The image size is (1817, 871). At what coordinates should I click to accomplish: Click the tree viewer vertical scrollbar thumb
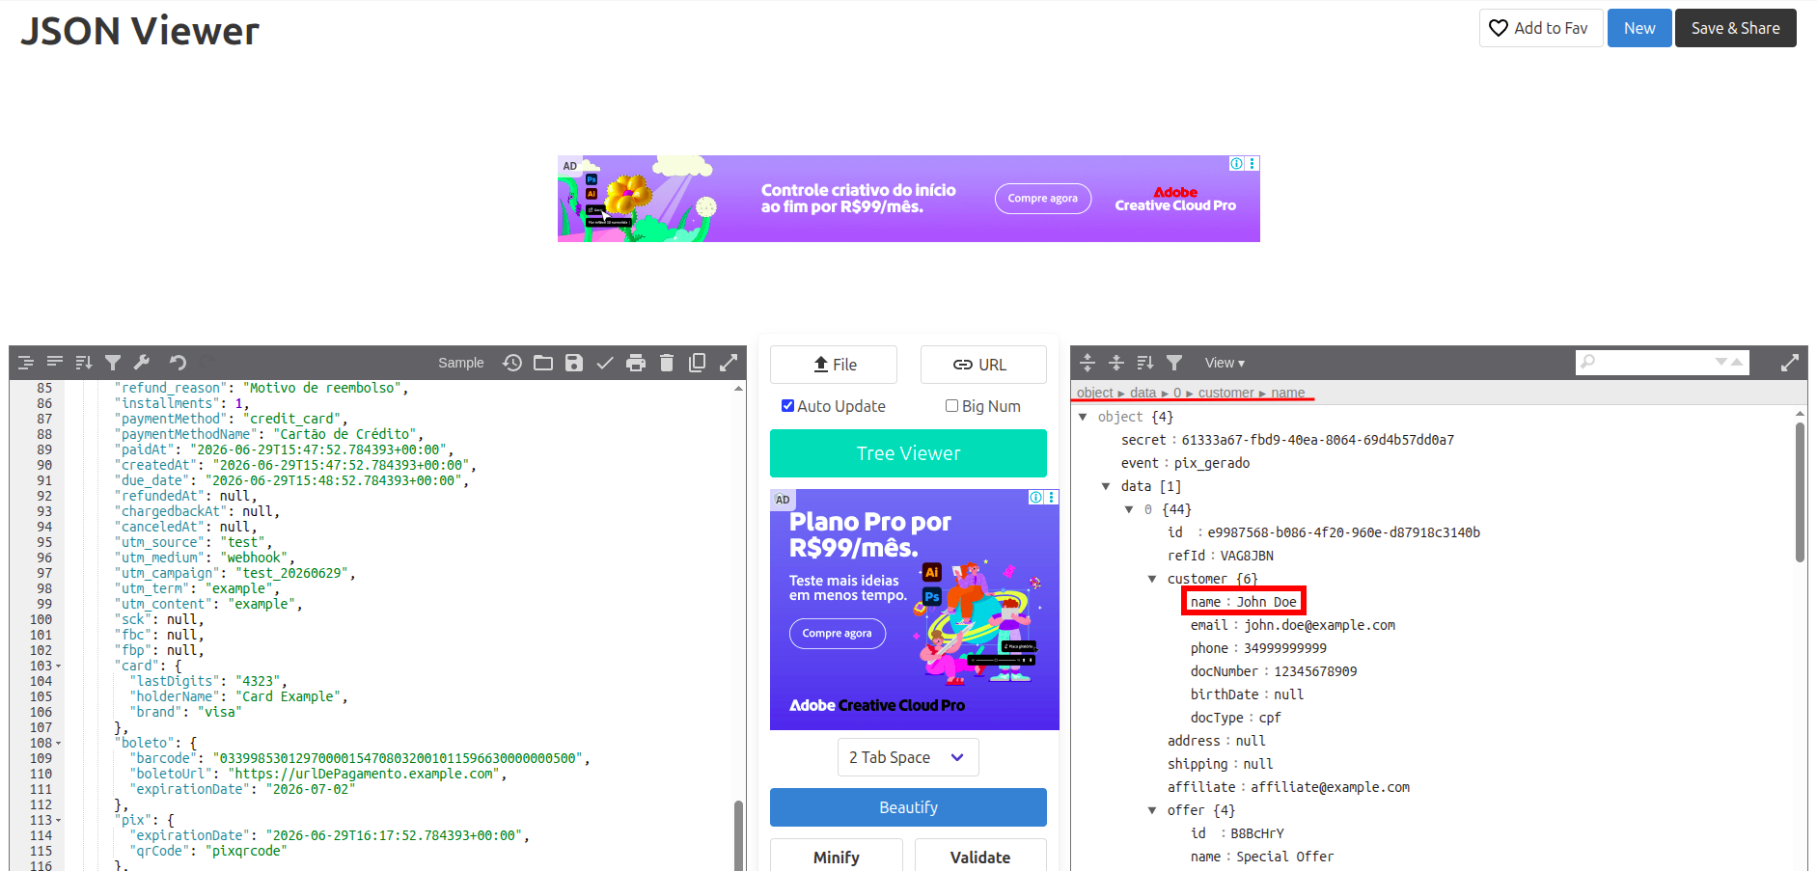(1800, 492)
